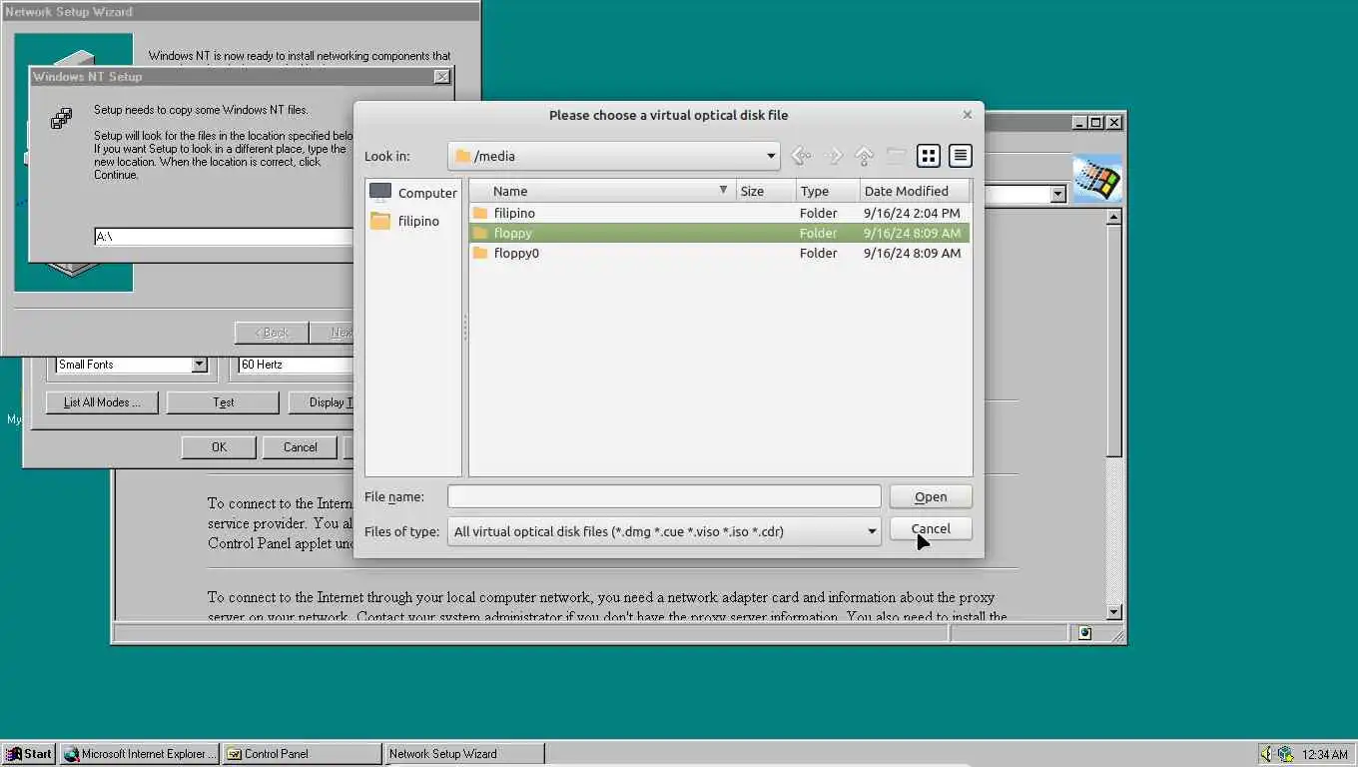The height and width of the screenshot is (767, 1358).
Task: Open the 60 Hertz refresh dropdown
Action: click(296, 365)
